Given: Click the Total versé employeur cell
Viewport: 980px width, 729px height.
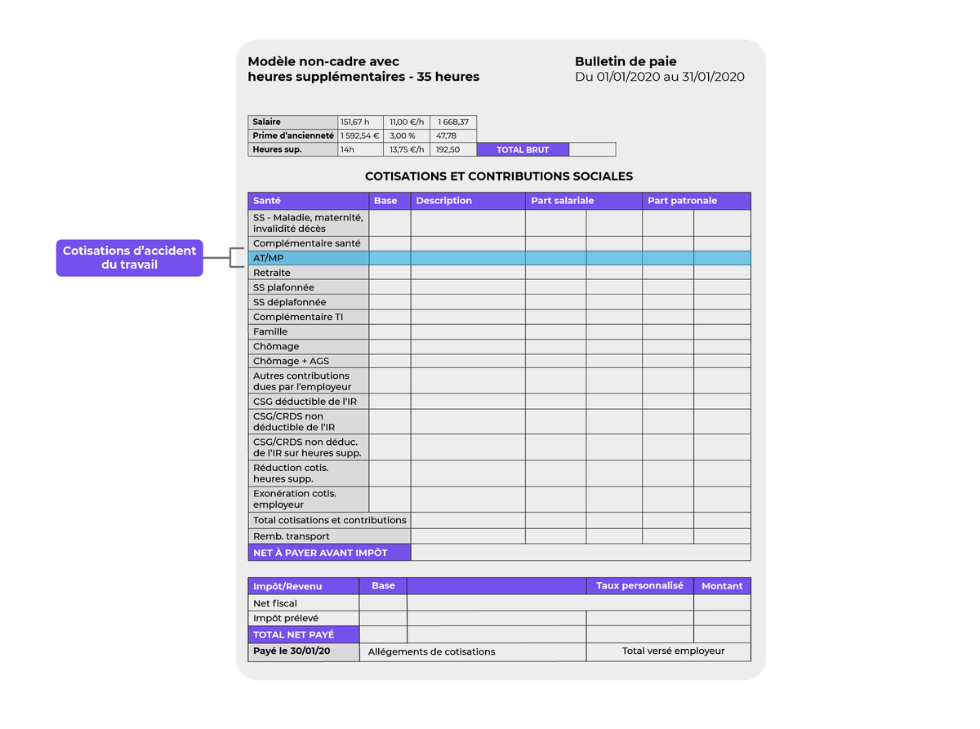Looking at the screenshot, I should point(668,651).
